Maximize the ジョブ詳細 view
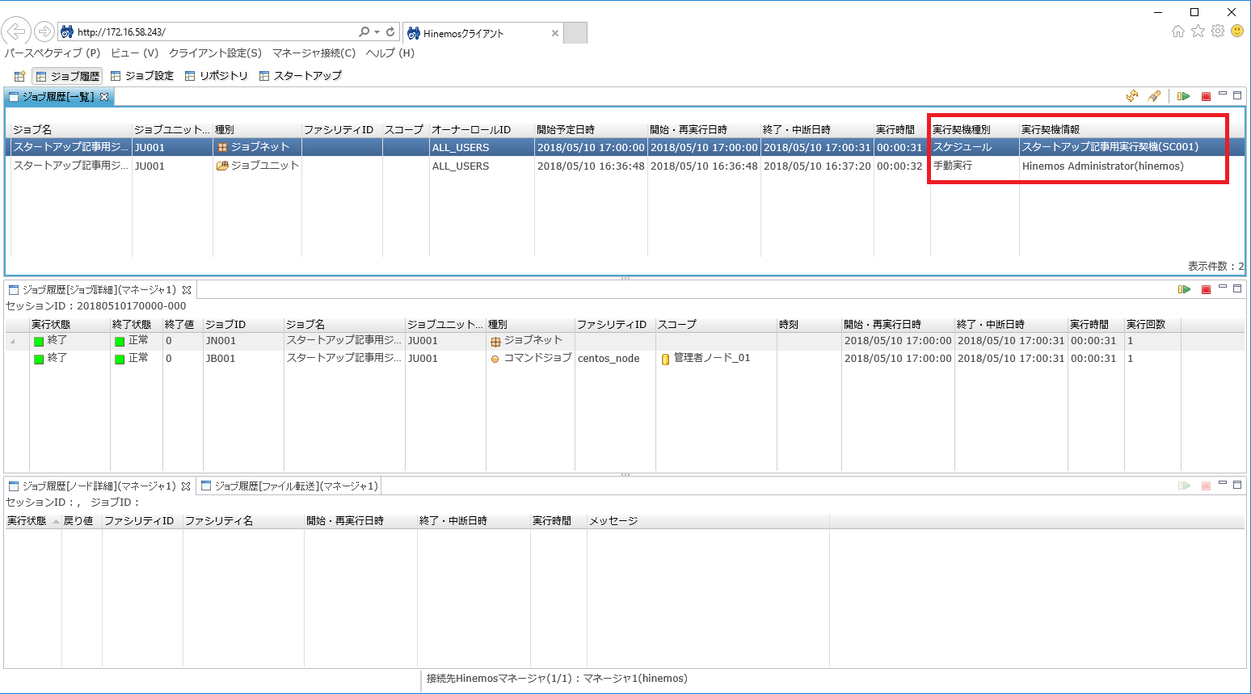This screenshot has width=1251, height=694. 1236,288
